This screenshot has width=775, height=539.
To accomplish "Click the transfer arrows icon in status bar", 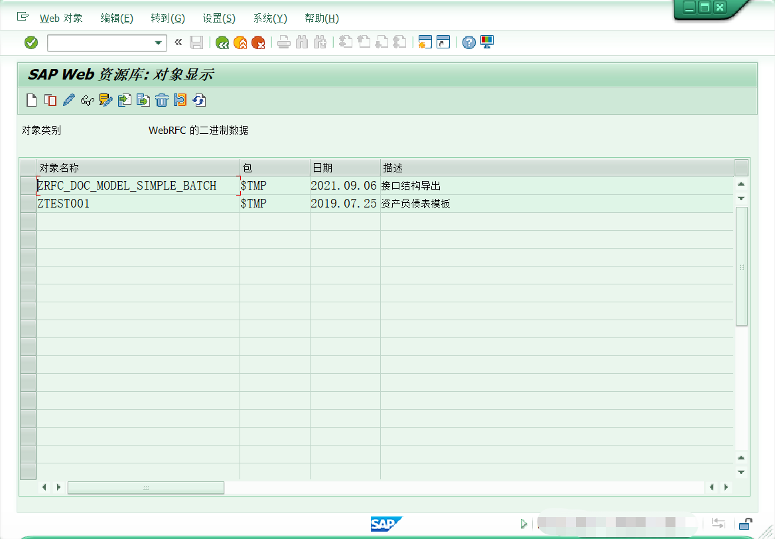I will (718, 523).
